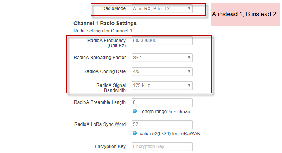Focus the RadioA Preamble Length field
The image size is (282, 153).
coord(162,102)
